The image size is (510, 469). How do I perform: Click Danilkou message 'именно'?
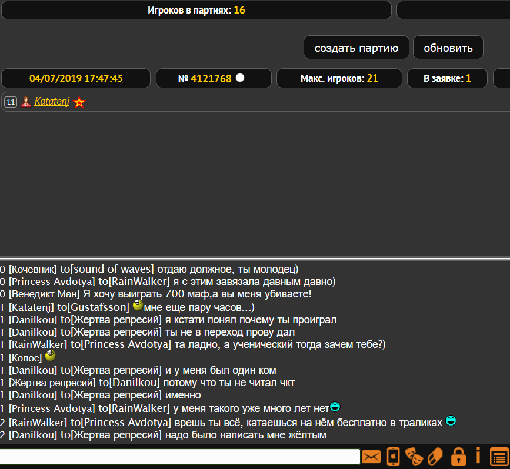click(x=183, y=395)
